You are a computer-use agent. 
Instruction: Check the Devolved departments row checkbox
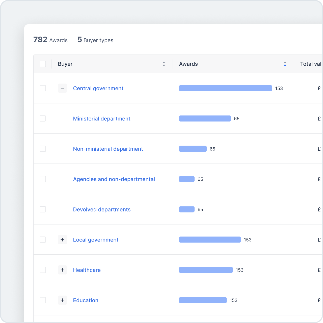tap(43, 209)
